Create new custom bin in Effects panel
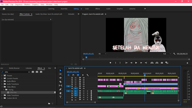Viewport: 192px width, 108px height. 49,103
